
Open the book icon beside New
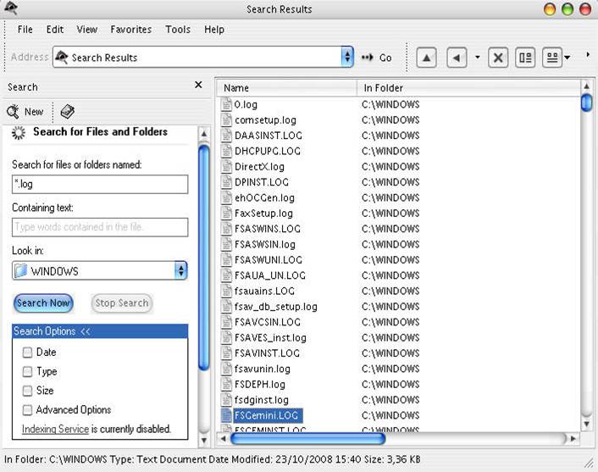[x=68, y=112]
